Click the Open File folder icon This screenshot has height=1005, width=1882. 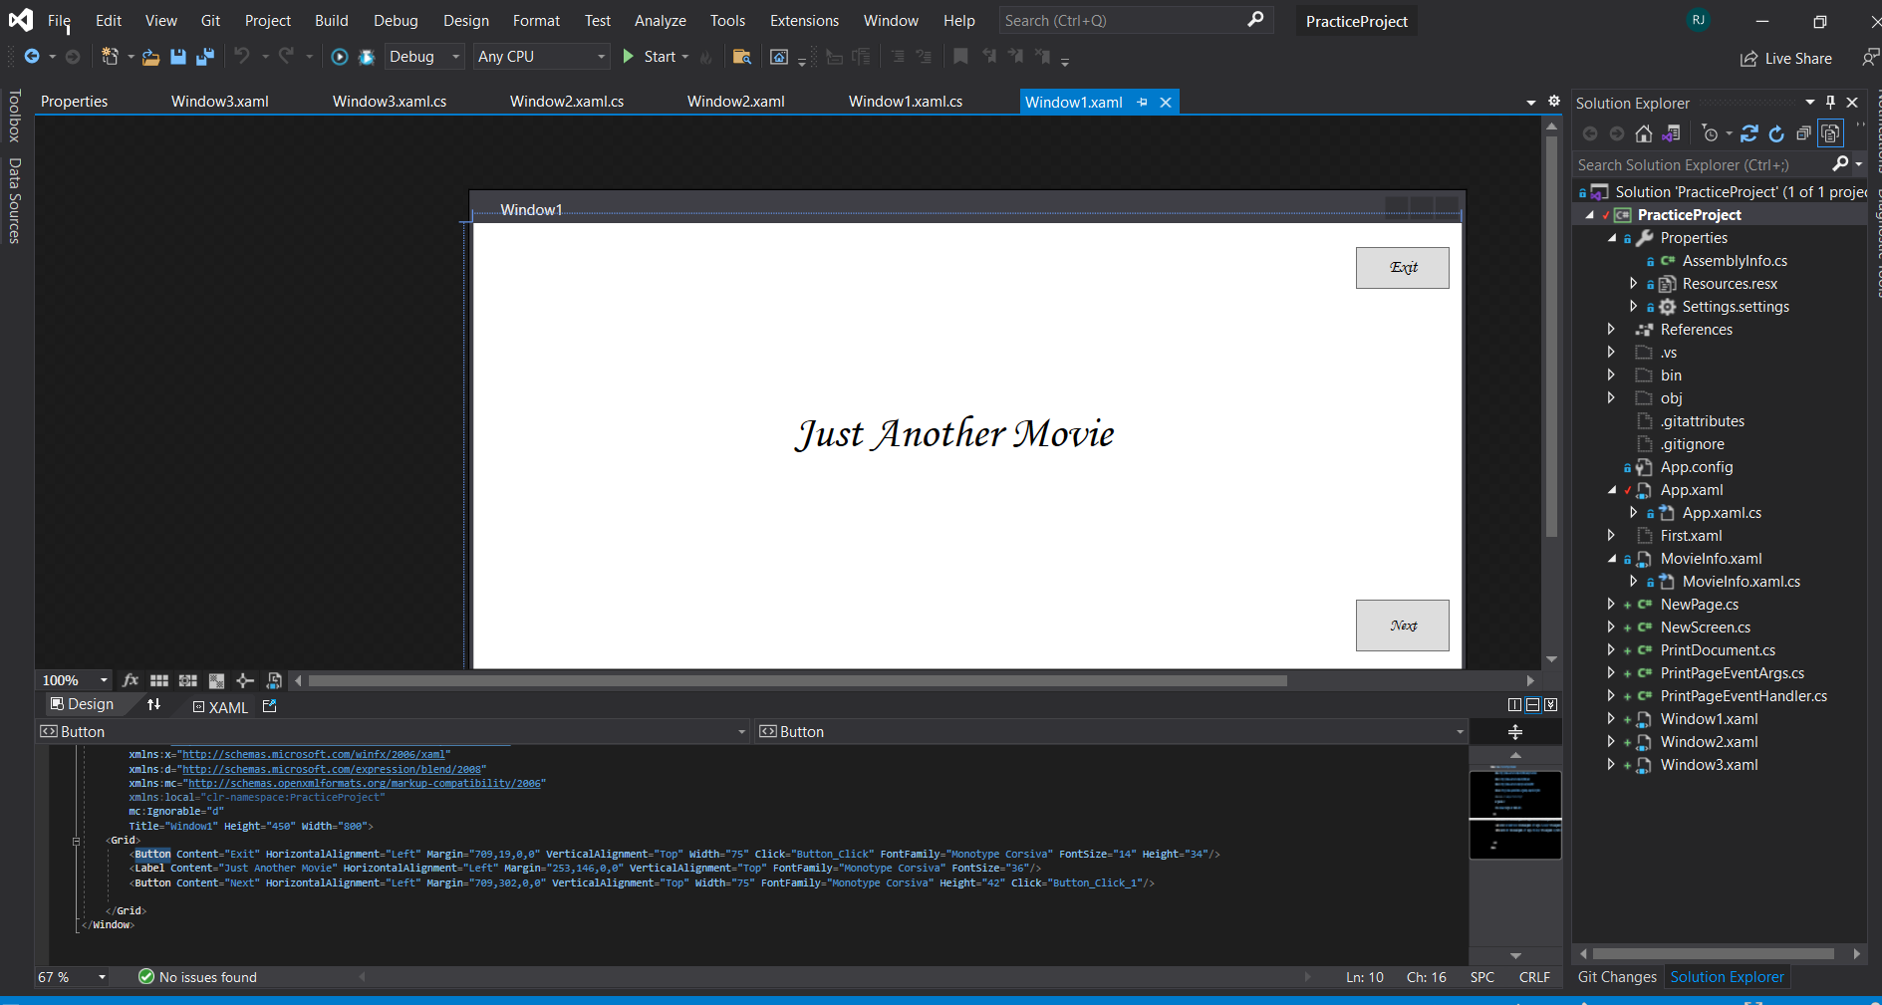tap(150, 57)
